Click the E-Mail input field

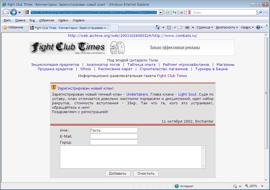tap(114, 136)
